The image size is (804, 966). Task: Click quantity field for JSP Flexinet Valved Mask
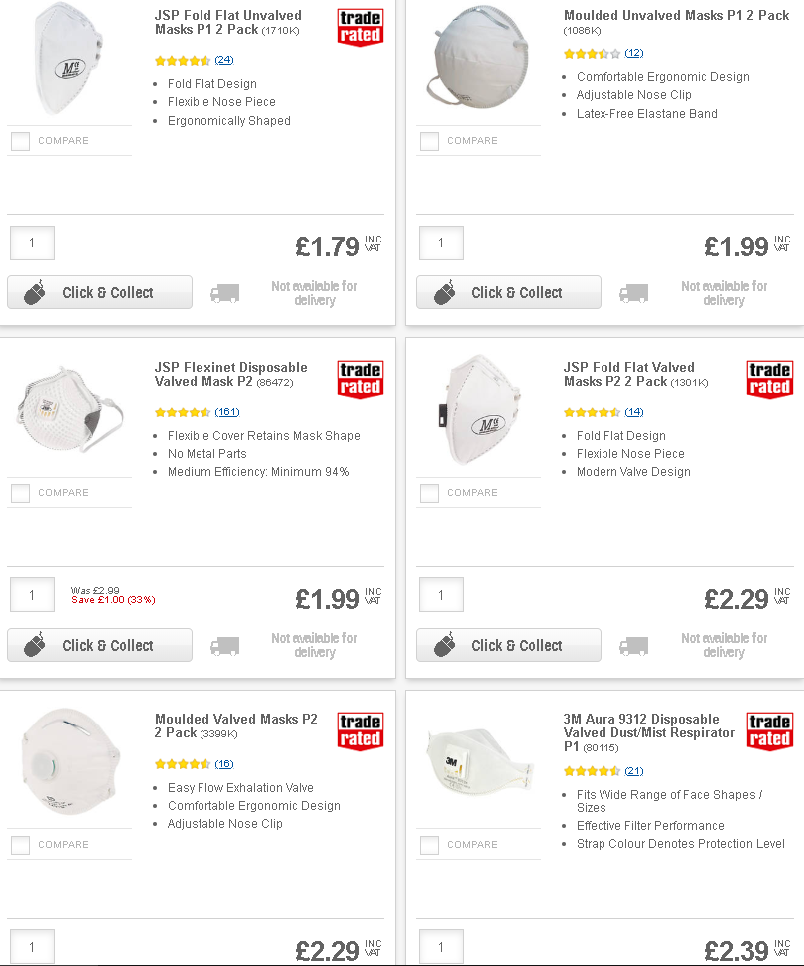33,595
